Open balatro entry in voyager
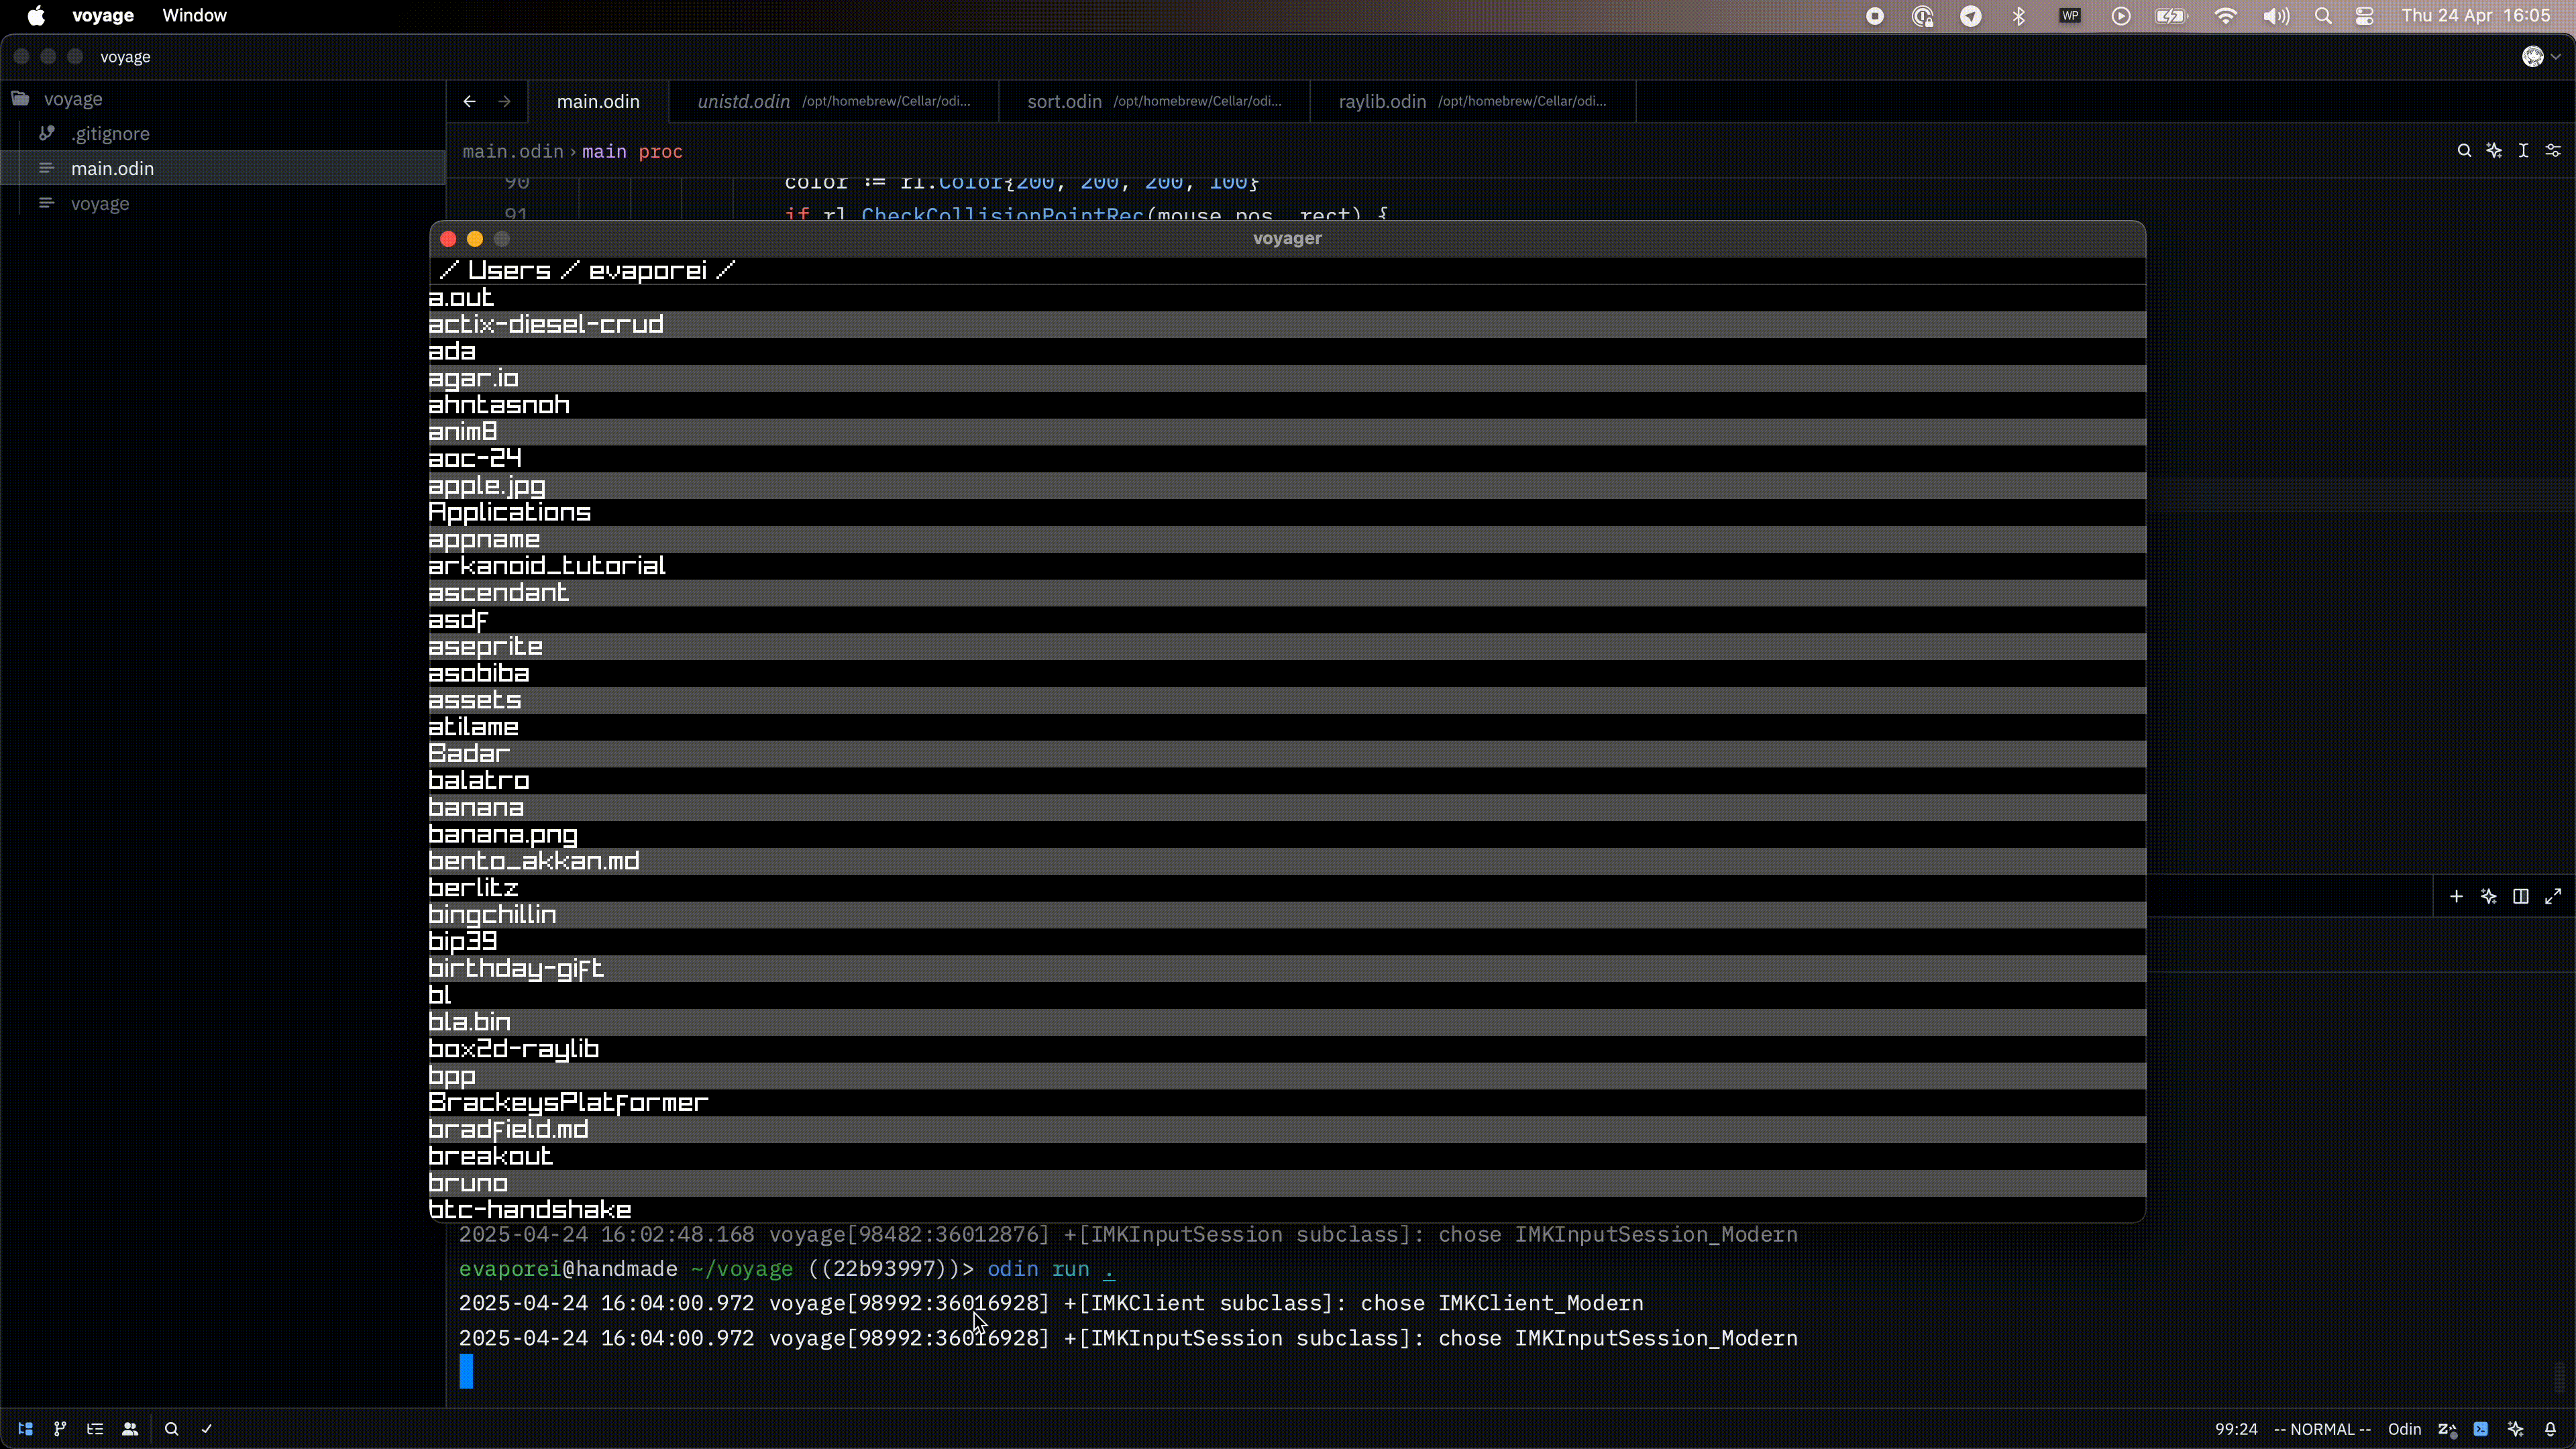The image size is (2576, 1449). 1287,781
